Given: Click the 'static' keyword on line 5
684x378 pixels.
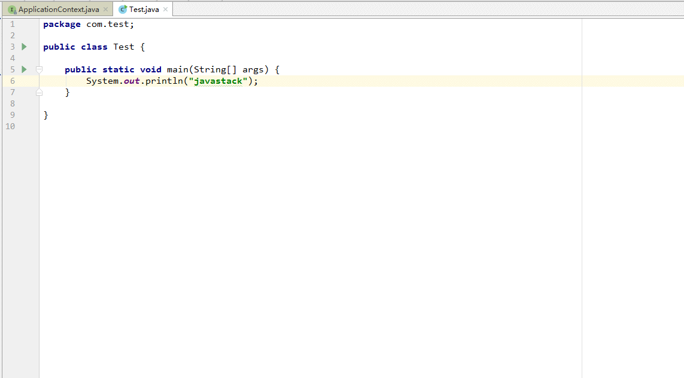Looking at the screenshot, I should [x=118, y=69].
